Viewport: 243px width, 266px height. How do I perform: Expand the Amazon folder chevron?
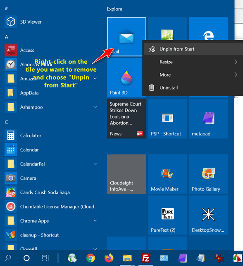click(95, 78)
